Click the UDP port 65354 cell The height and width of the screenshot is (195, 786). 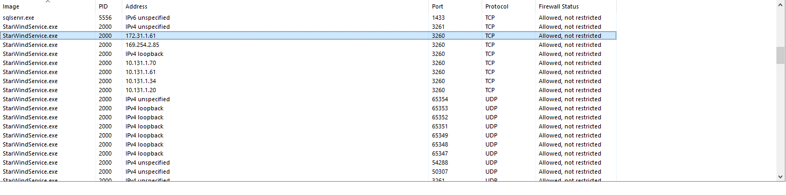pos(440,99)
